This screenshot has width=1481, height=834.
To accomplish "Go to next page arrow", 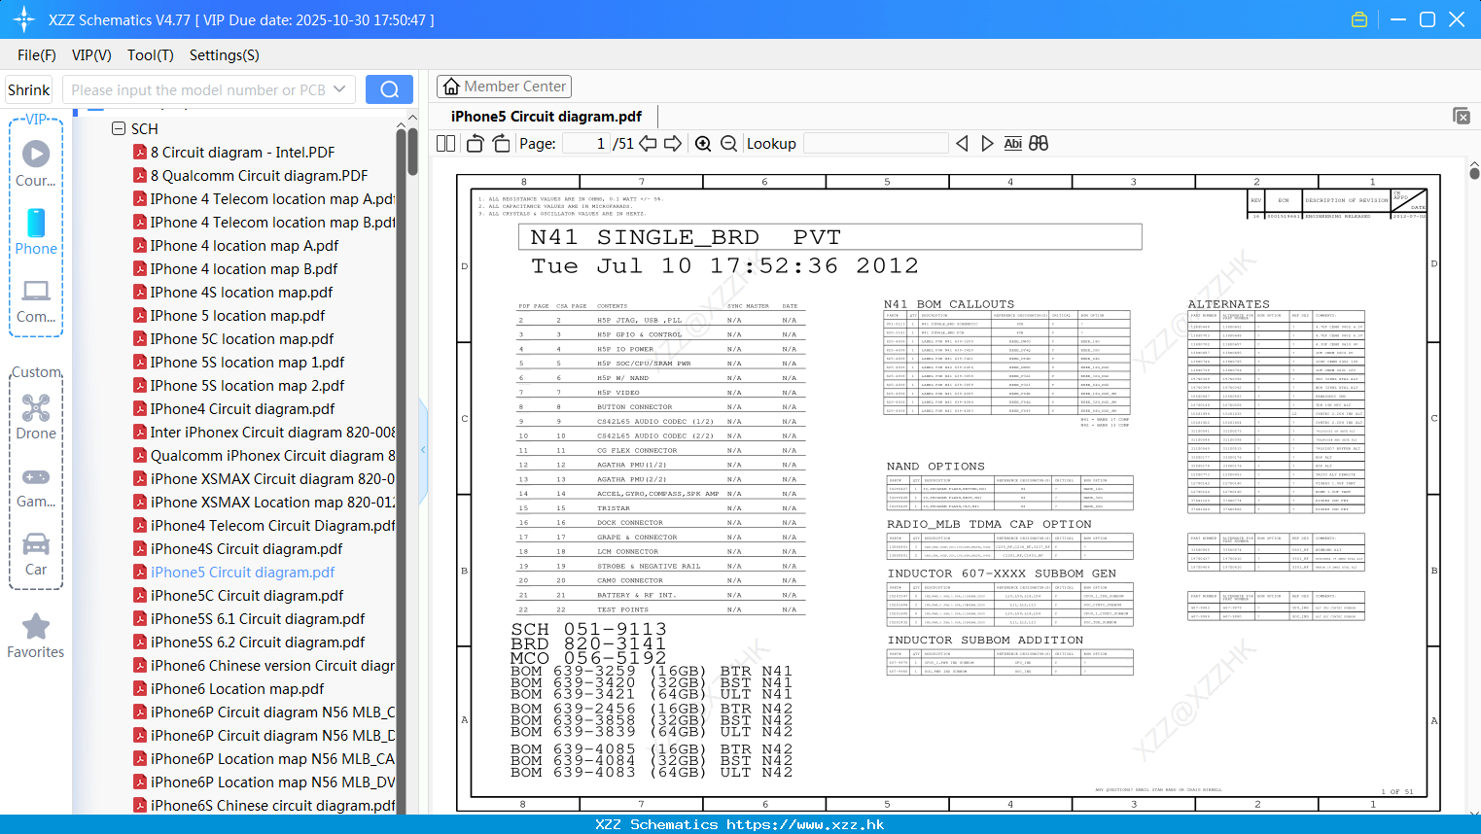I will (x=673, y=144).
